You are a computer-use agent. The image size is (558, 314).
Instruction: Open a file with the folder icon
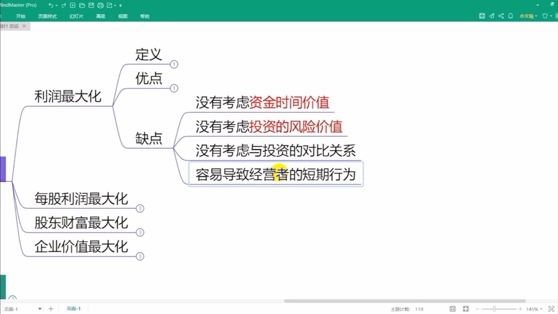82,5
